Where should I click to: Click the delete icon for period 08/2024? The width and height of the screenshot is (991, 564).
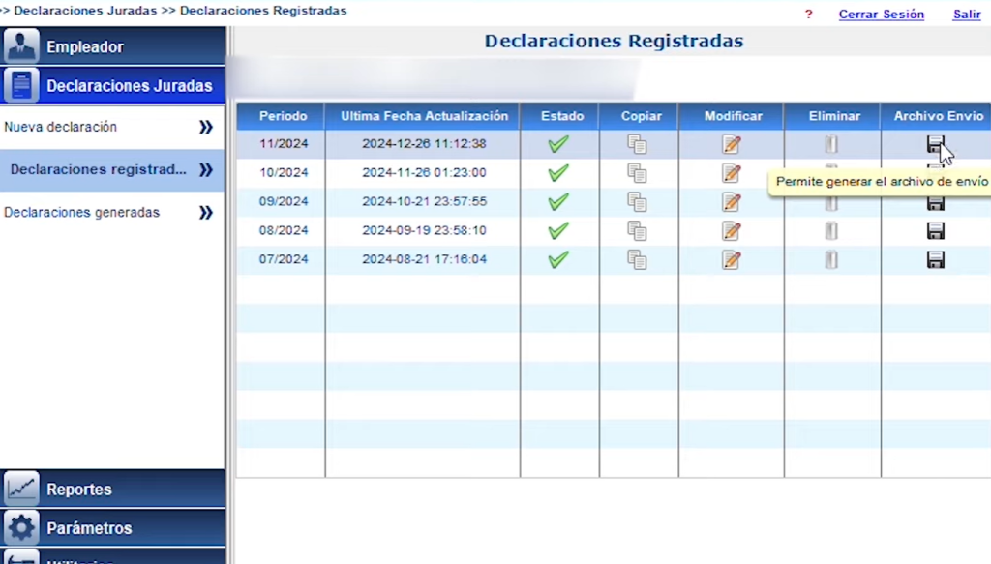831,231
